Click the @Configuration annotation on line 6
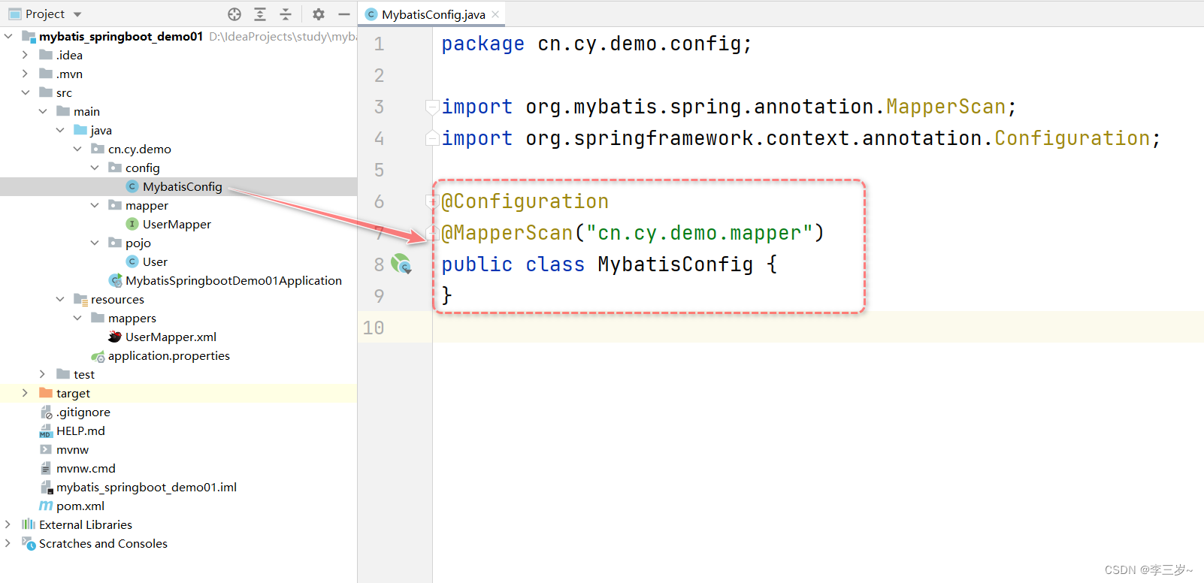1204x583 pixels. pos(525,201)
